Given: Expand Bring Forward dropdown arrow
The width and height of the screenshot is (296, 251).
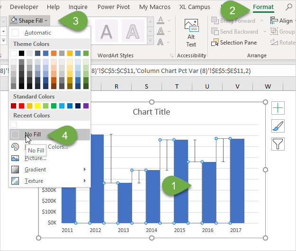Looking at the screenshot, I should (x=262, y=20).
